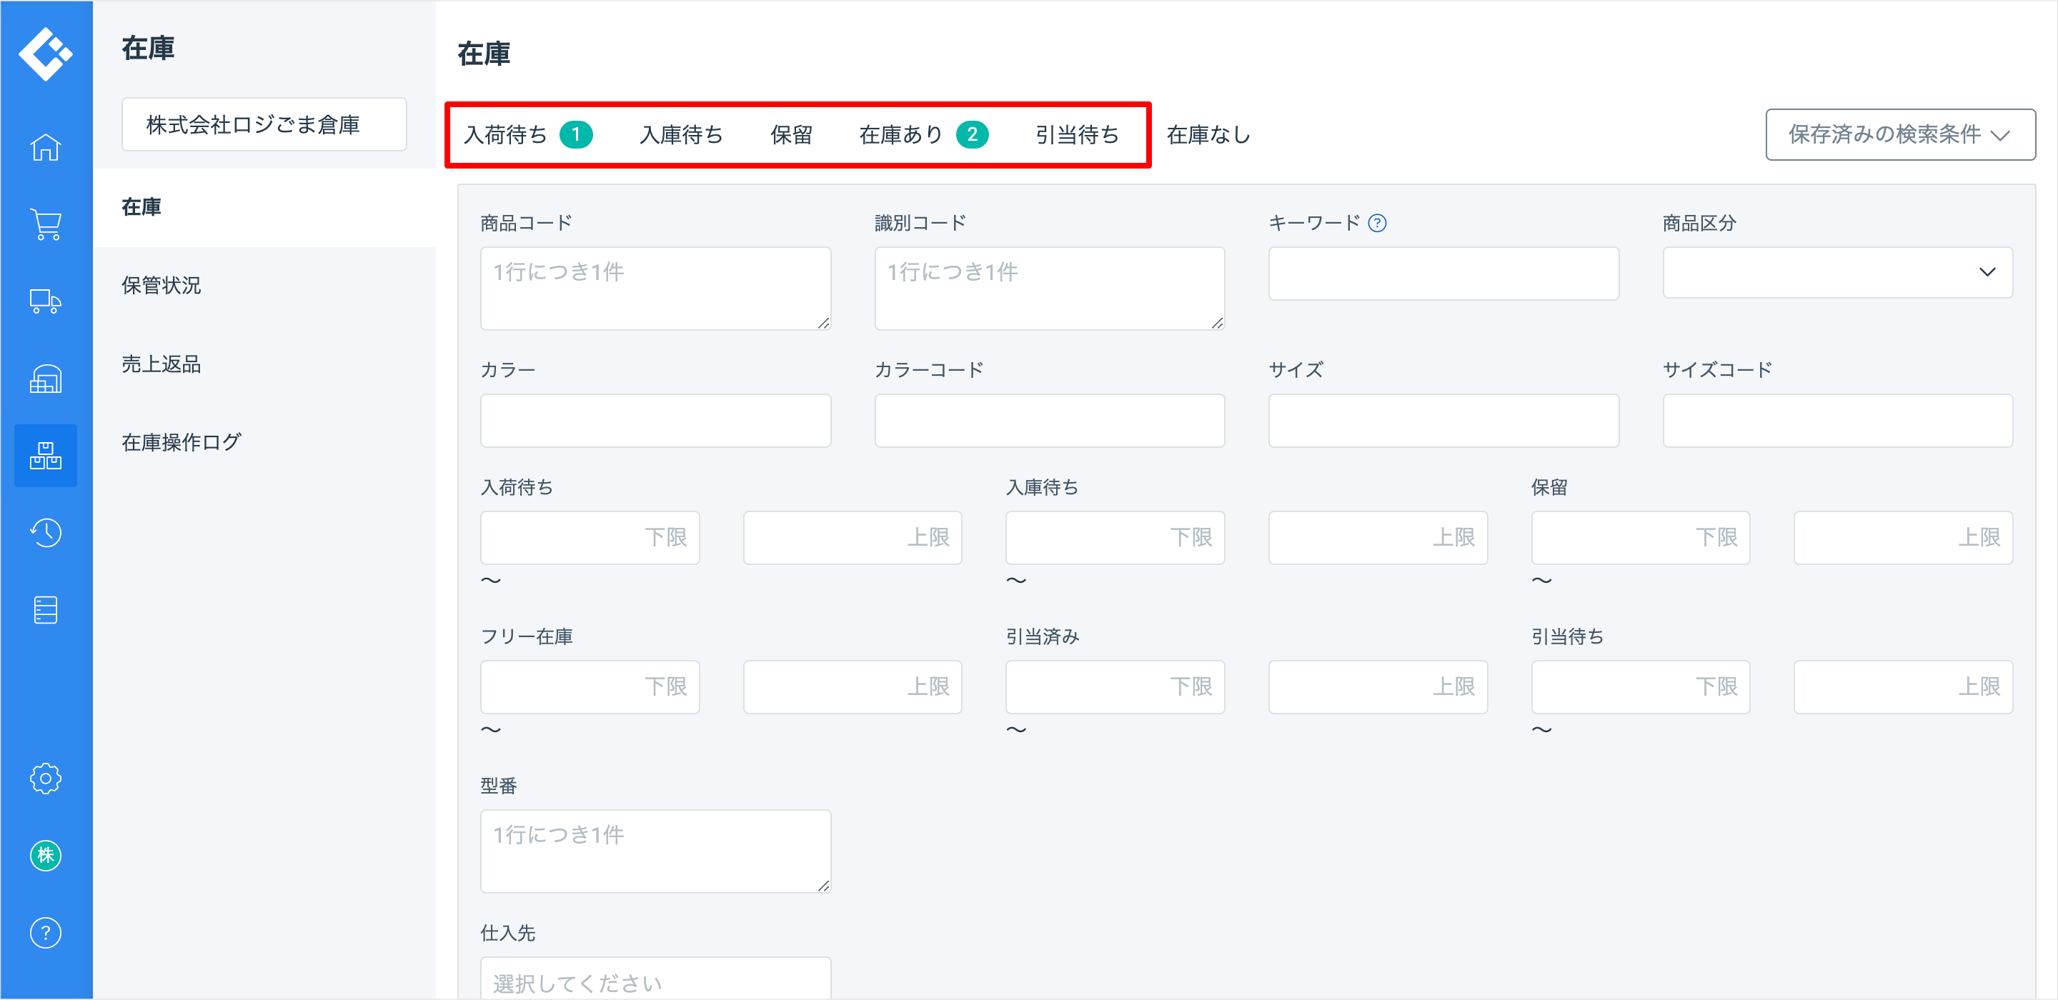
Task: Open the Home icon in the sidebar
Action: [x=46, y=147]
